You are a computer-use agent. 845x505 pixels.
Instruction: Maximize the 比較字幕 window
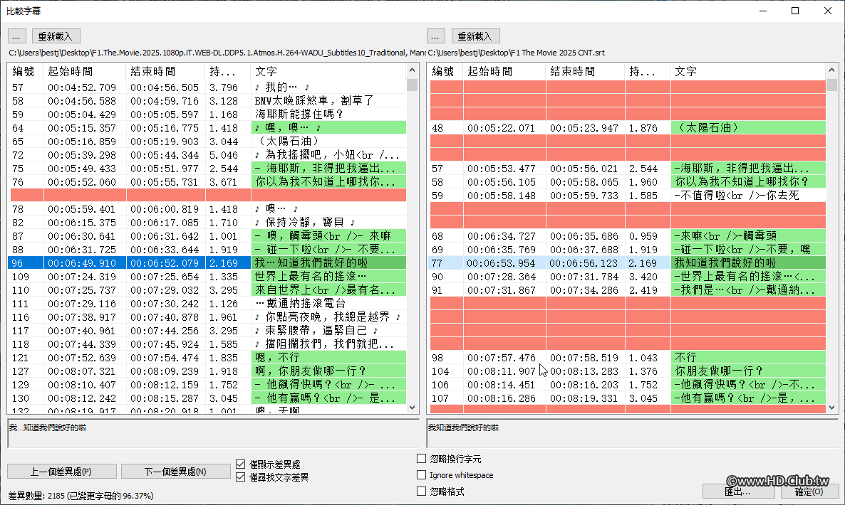(x=795, y=11)
